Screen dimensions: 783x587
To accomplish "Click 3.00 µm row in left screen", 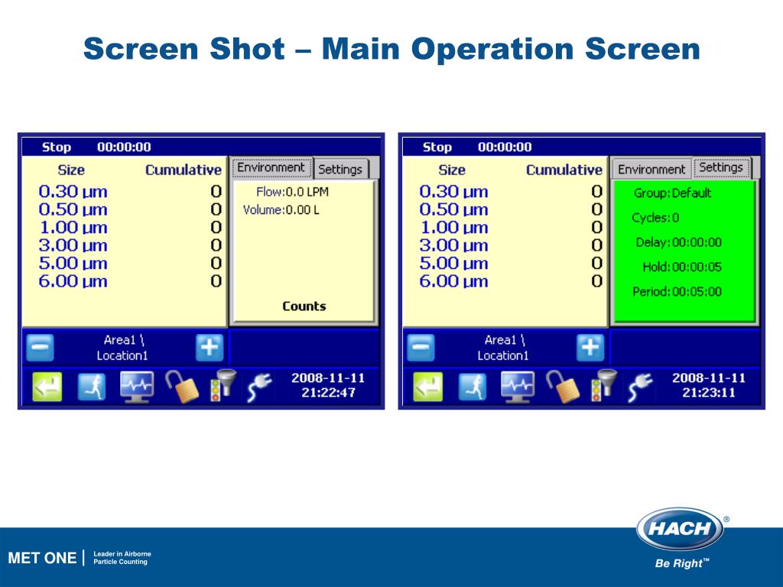I will (129, 245).
